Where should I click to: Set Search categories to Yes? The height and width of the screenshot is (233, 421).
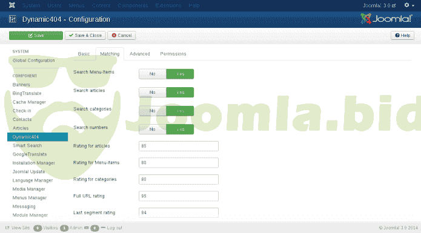click(x=180, y=111)
